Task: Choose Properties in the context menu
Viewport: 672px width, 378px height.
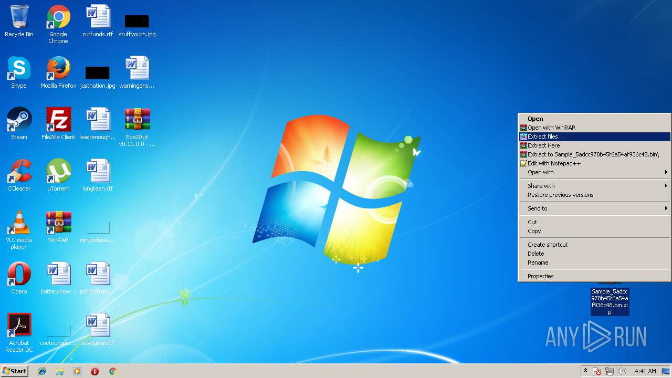Action: (594, 276)
